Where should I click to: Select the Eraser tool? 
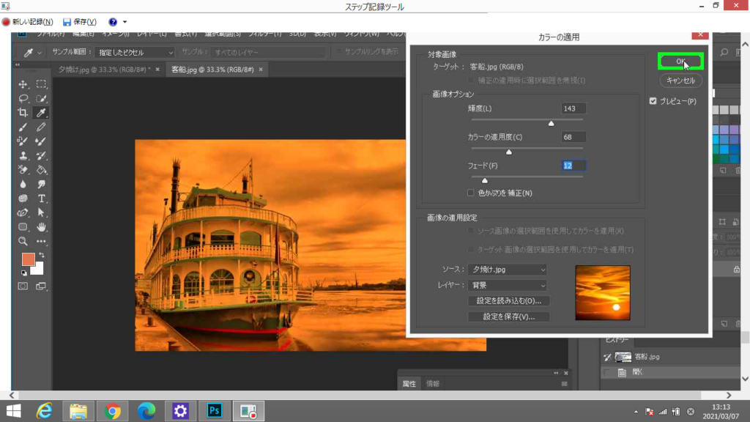point(23,170)
